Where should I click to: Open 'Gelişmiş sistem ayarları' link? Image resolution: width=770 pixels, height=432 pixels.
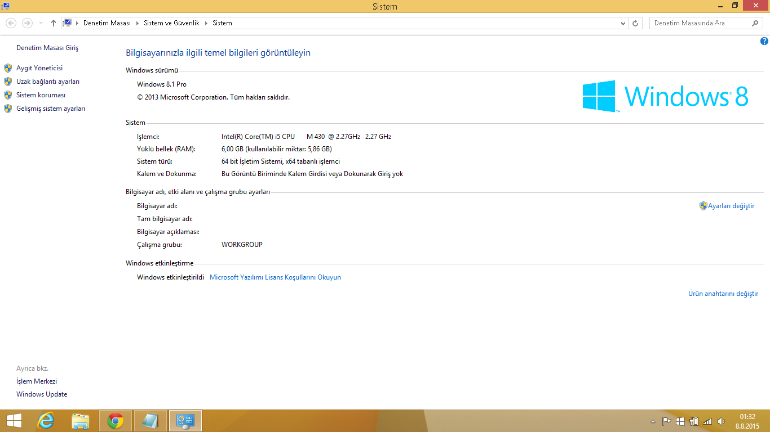coord(51,109)
